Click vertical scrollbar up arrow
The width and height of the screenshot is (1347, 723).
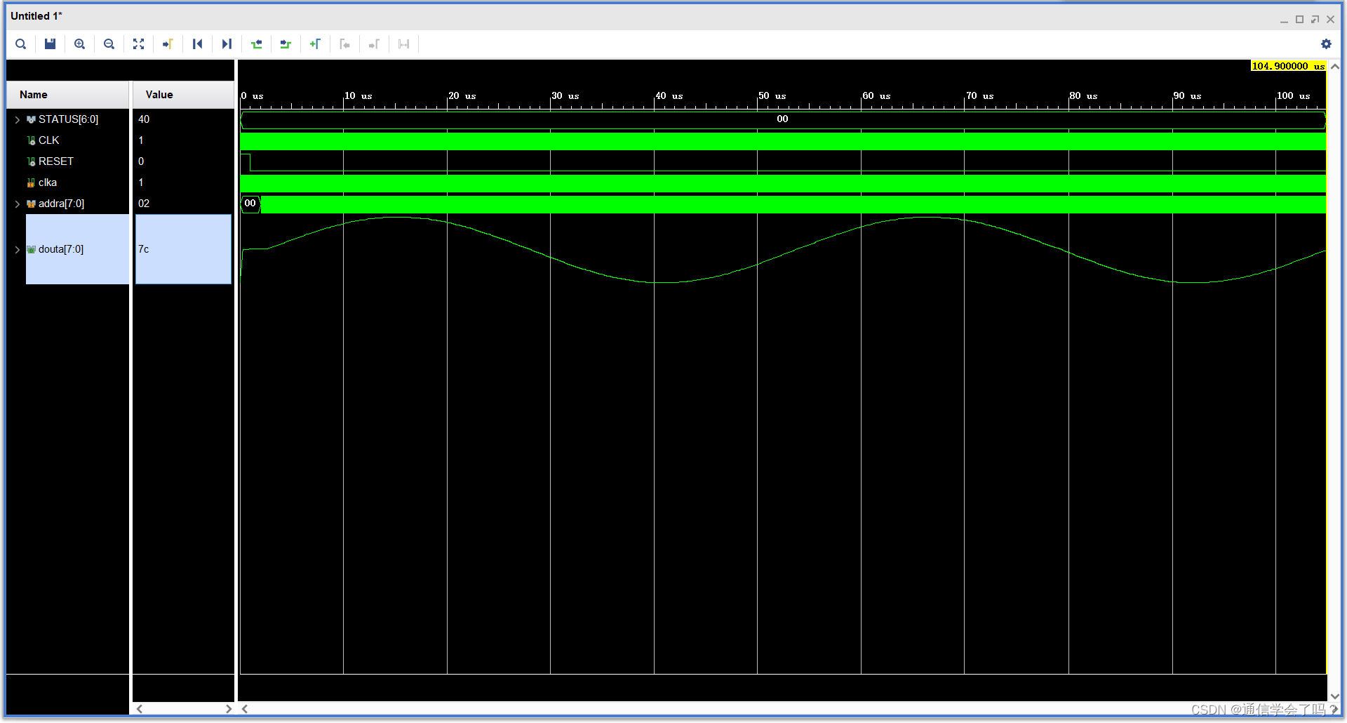[1335, 67]
